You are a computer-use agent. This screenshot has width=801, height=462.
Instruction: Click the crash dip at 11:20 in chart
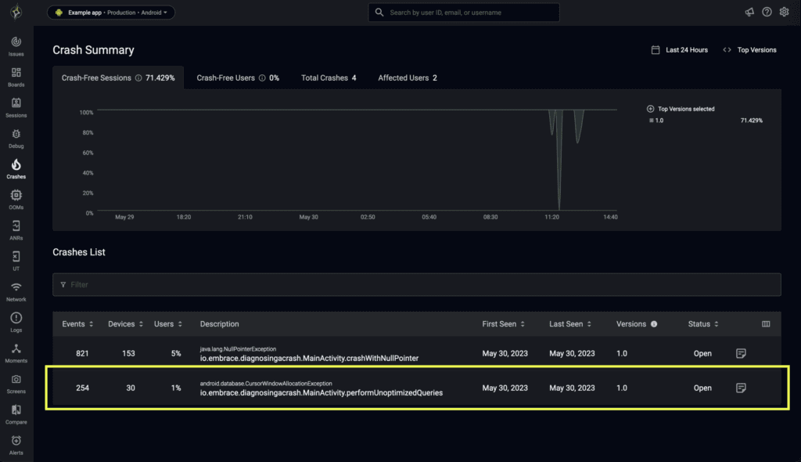559,160
